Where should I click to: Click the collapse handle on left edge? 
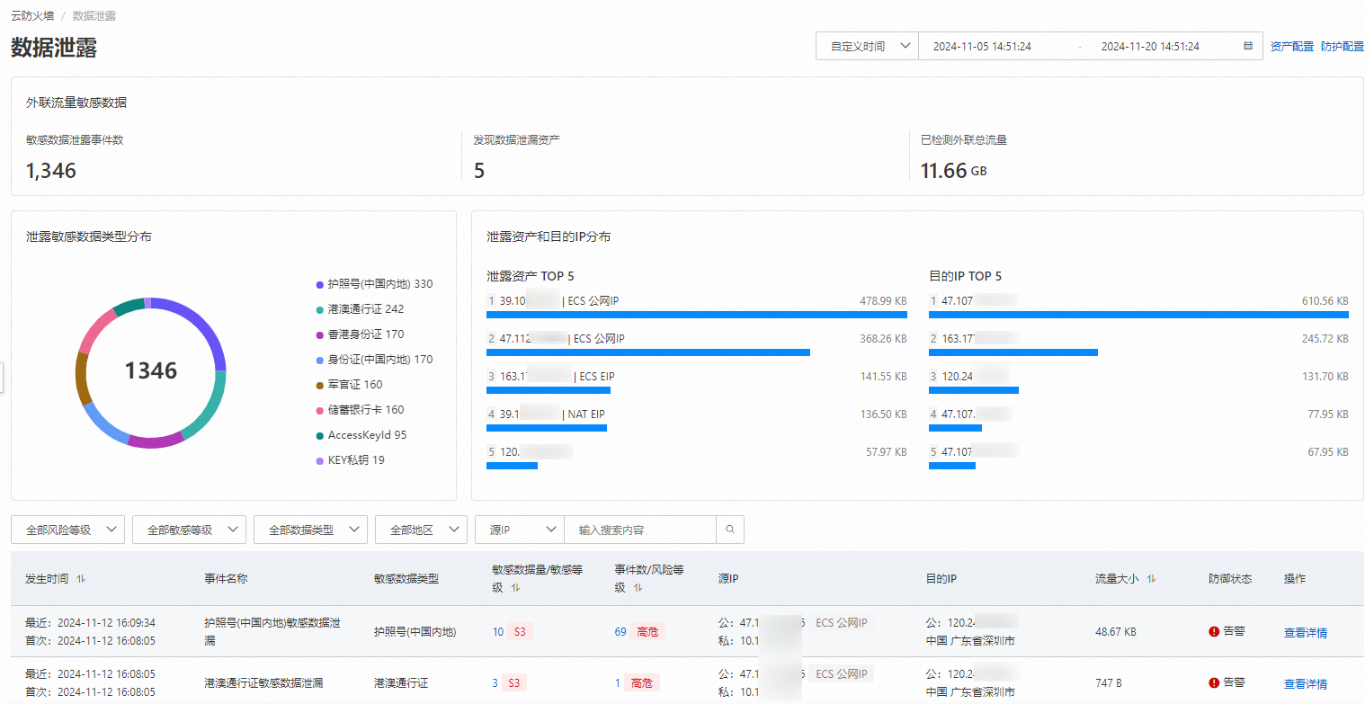3,377
